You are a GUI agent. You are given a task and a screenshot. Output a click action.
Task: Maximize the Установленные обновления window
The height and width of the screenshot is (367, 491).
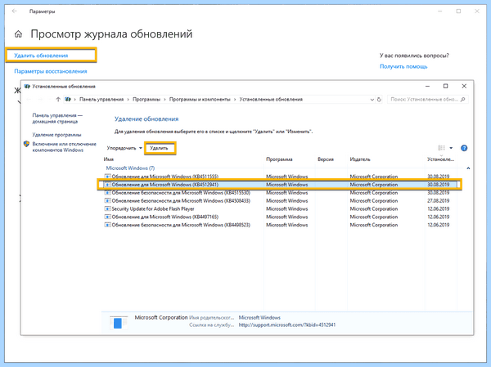click(446, 87)
